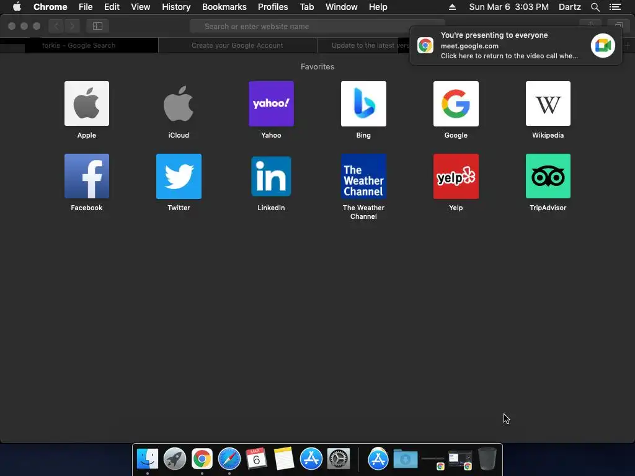Toggle the sidebar button in the browser toolbar
This screenshot has height=476, width=635.
[x=97, y=26]
